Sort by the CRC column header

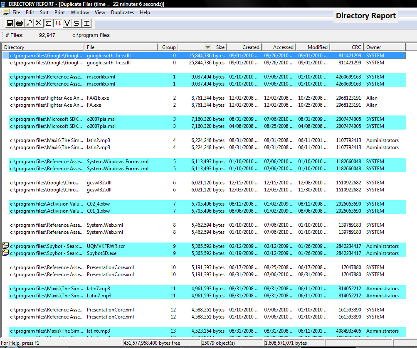[x=346, y=47]
